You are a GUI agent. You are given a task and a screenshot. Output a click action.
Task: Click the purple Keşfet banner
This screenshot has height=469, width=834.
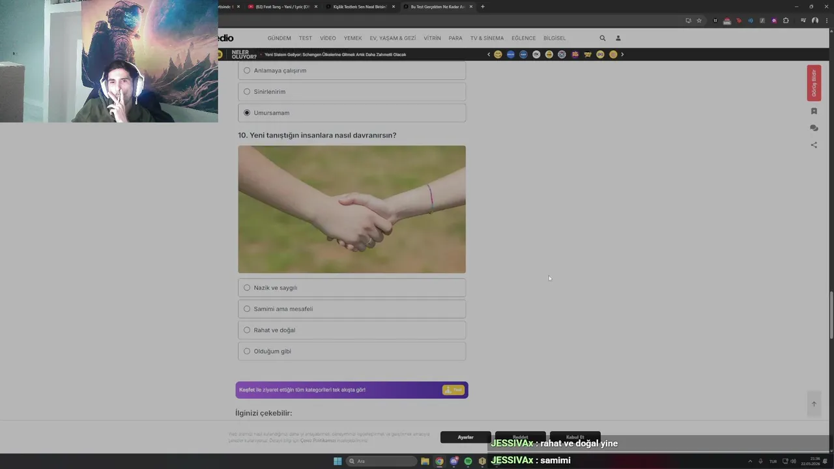(x=352, y=390)
